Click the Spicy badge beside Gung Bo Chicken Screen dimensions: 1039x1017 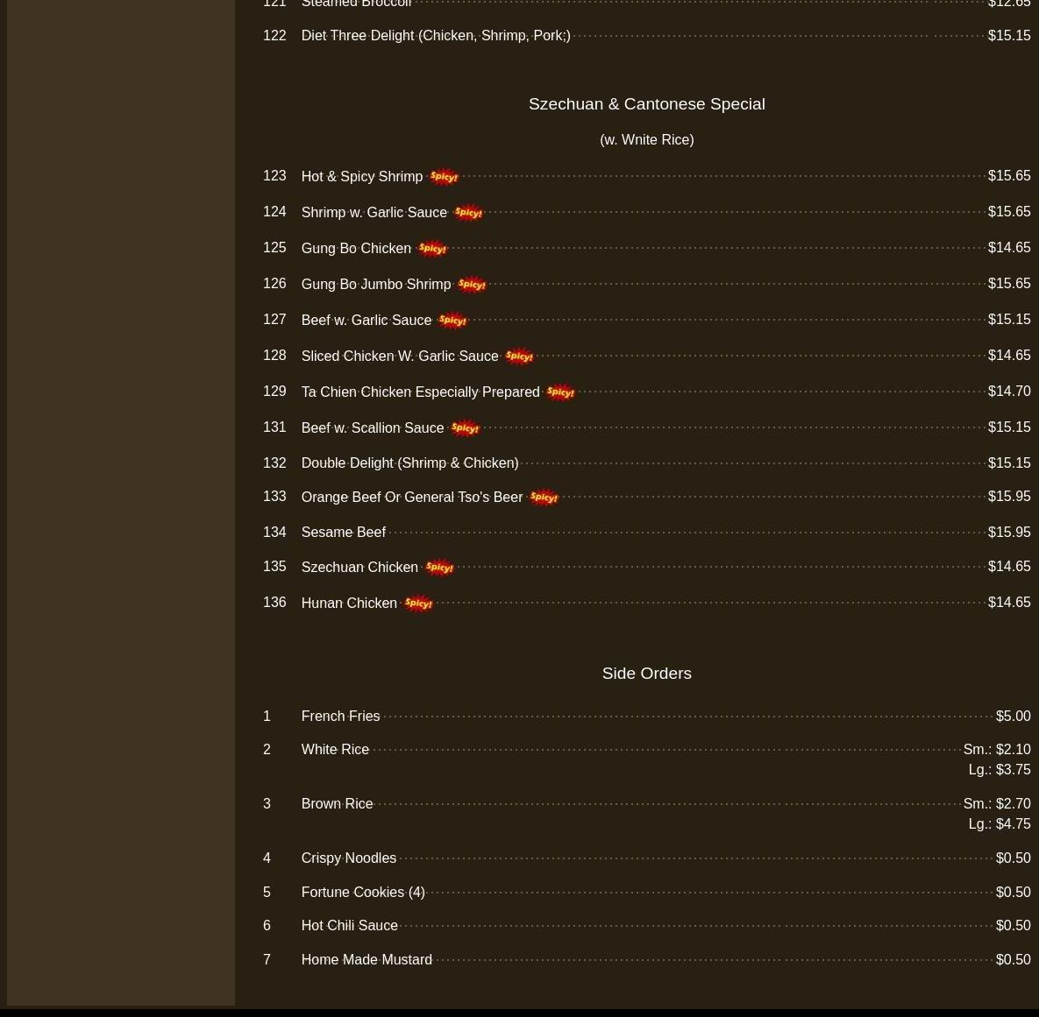(431, 249)
